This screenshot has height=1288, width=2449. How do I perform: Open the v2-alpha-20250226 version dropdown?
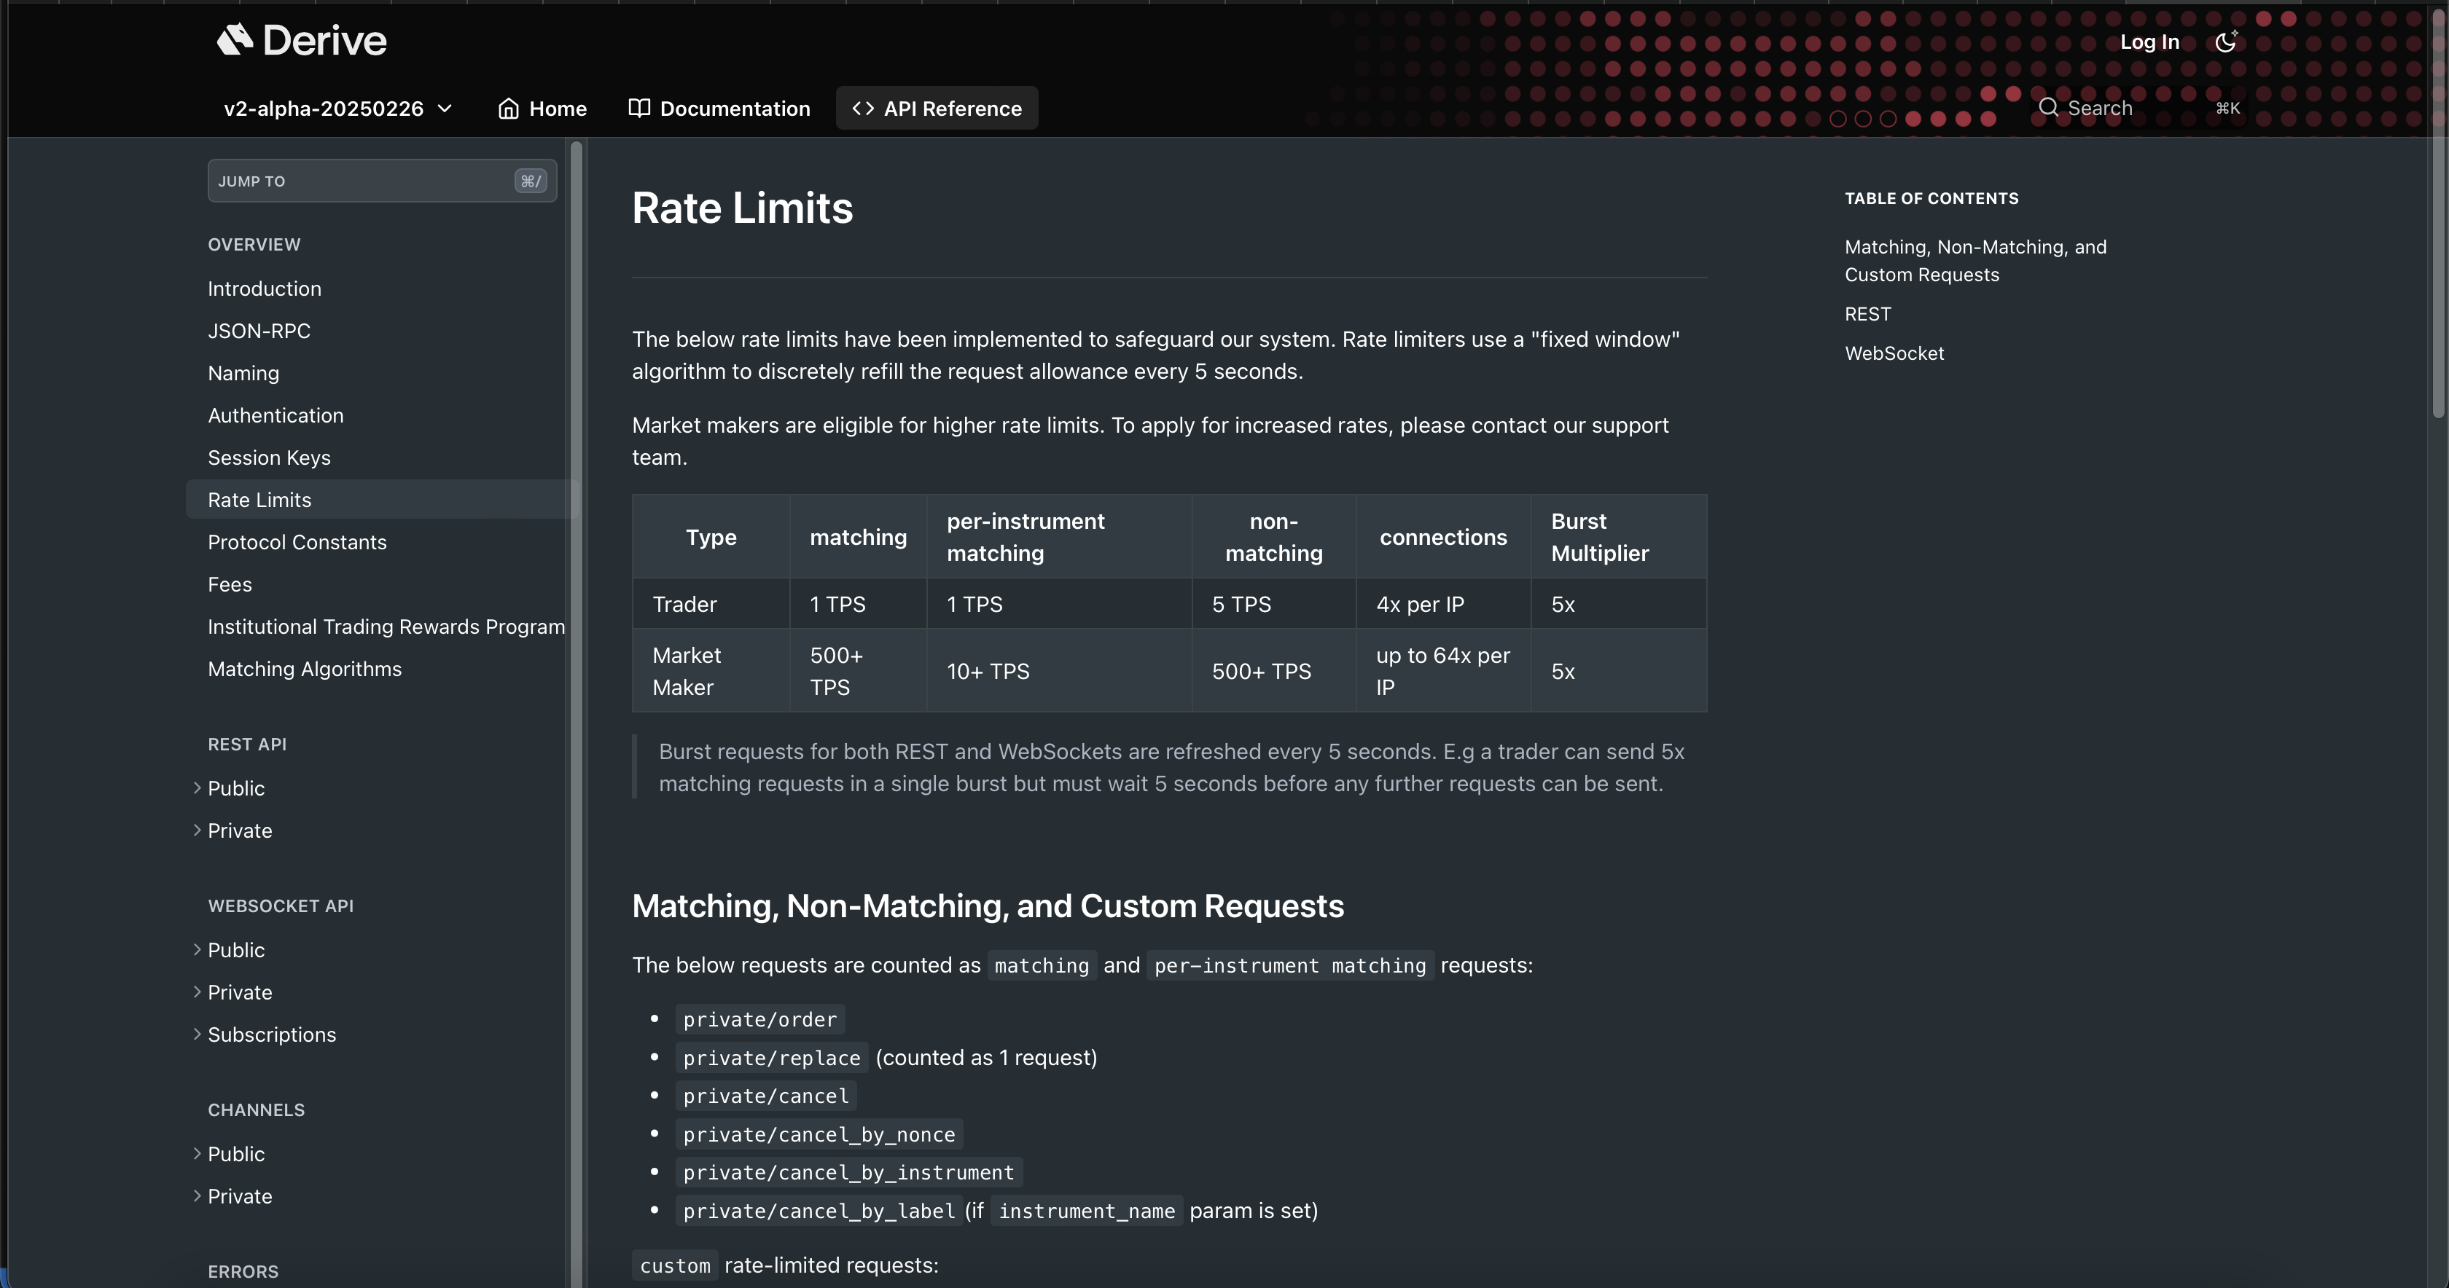(x=337, y=109)
